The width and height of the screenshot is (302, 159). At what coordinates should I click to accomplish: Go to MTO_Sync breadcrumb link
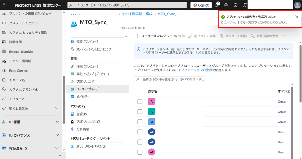pyautogui.click(x=167, y=14)
